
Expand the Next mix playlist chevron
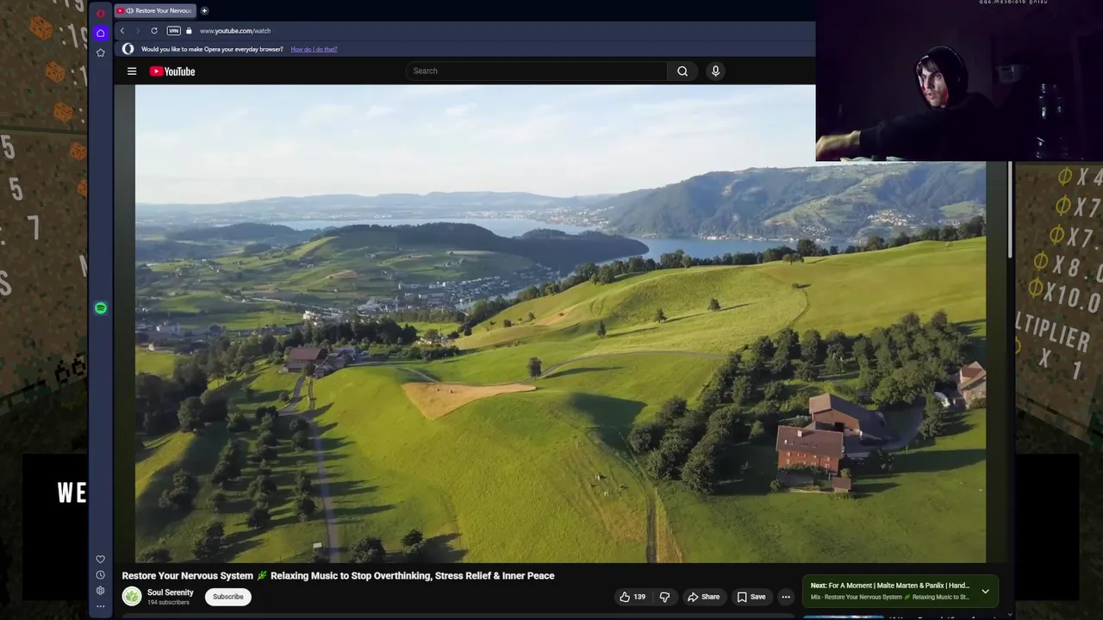[985, 591]
